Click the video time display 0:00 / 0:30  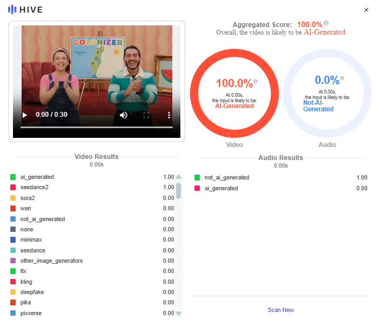pyautogui.click(x=51, y=115)
